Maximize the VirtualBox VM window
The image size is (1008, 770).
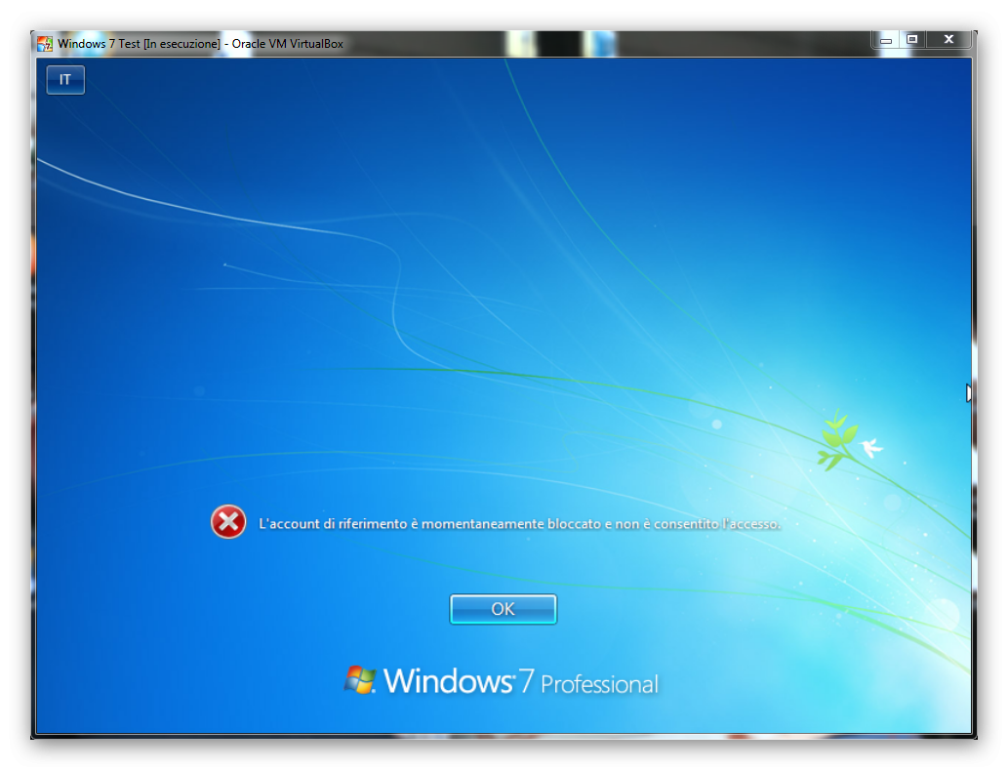(x=911, y=40)
